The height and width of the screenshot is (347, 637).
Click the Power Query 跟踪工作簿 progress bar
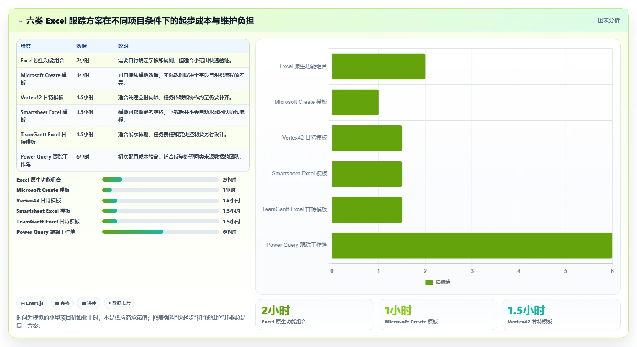pyautogui.click(x=161, y=232)
